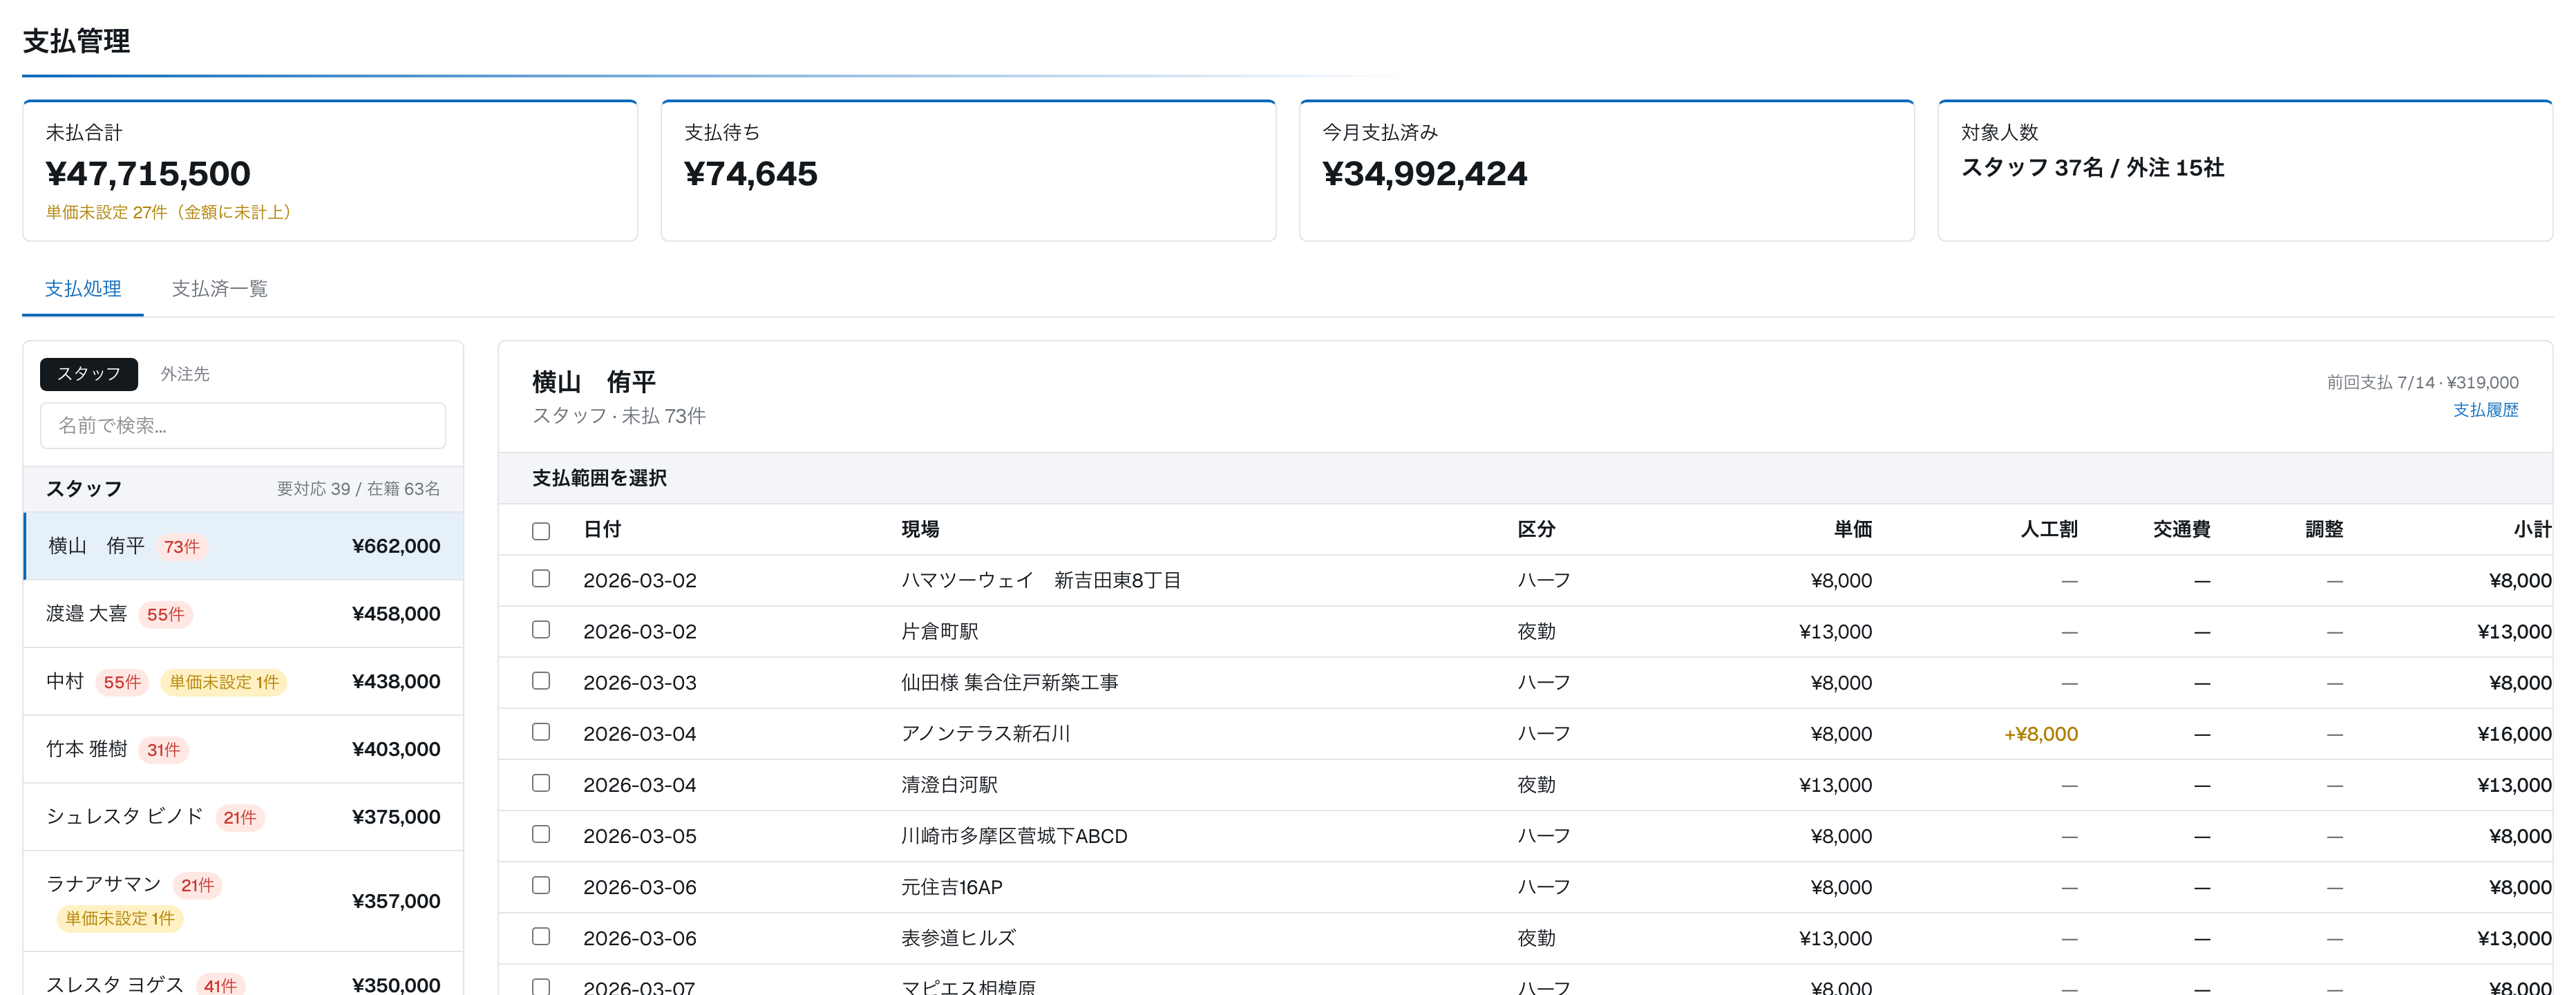
Task: Click the 人工割 column header
Action: [2049, 529]
